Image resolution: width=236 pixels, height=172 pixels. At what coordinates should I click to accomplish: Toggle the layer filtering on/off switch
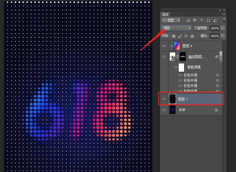tap(224, 20)
